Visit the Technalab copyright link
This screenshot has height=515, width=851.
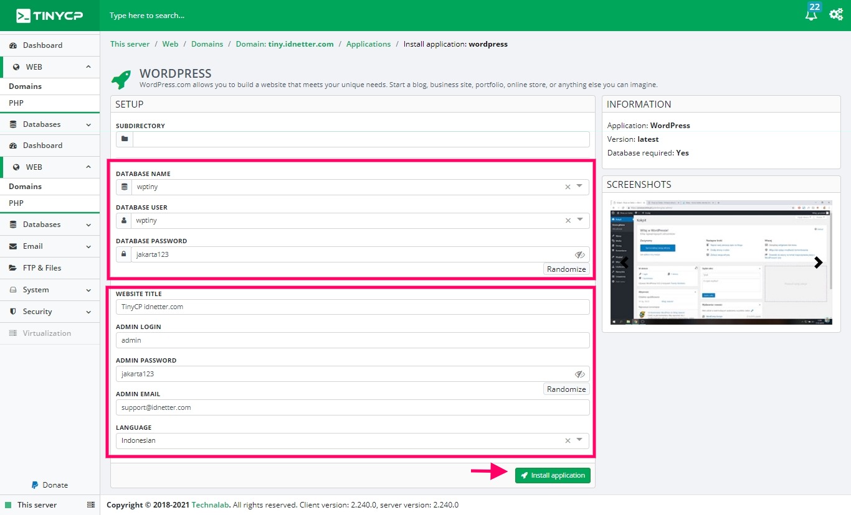coord(210,504)
